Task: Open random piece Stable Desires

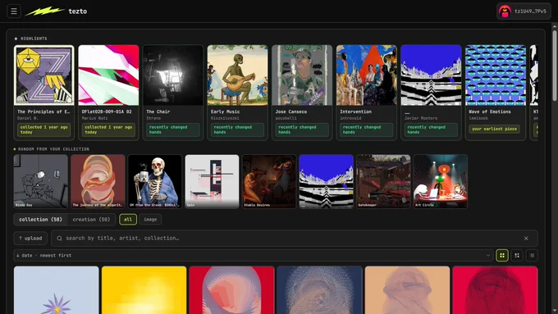Action: (269, 181)
